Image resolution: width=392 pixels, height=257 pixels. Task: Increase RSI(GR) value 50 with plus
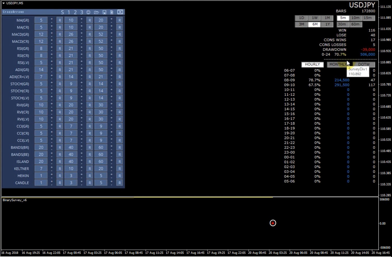coord(112,47)
